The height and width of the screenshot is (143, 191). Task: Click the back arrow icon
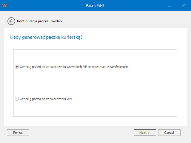(x=11, y=21)
